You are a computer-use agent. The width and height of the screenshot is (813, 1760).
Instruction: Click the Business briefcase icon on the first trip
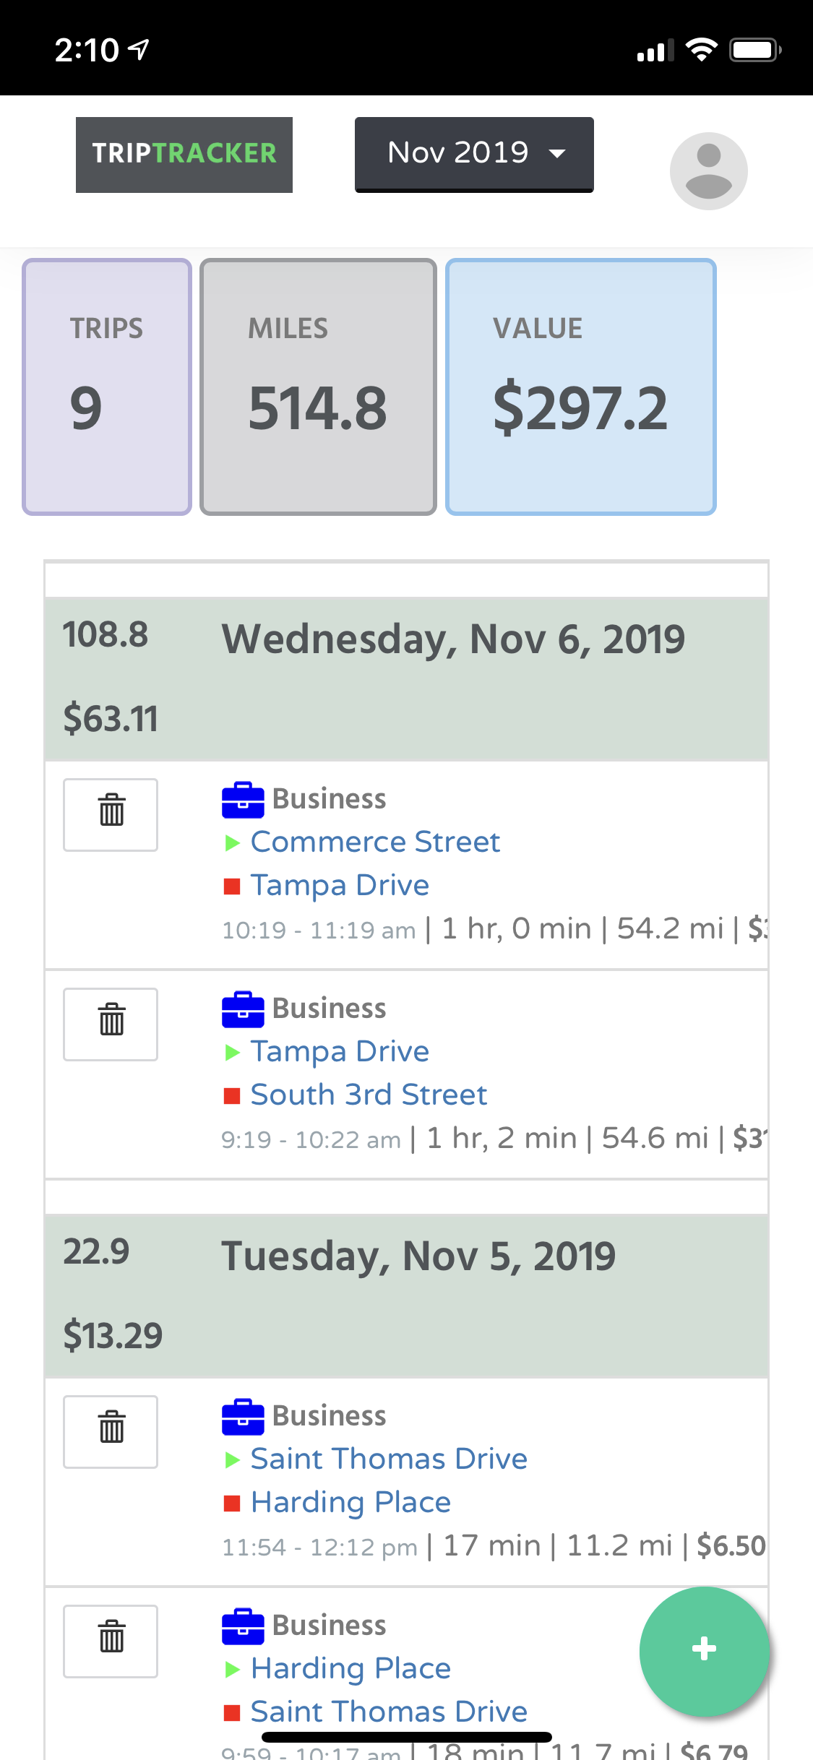click(244, 798)
